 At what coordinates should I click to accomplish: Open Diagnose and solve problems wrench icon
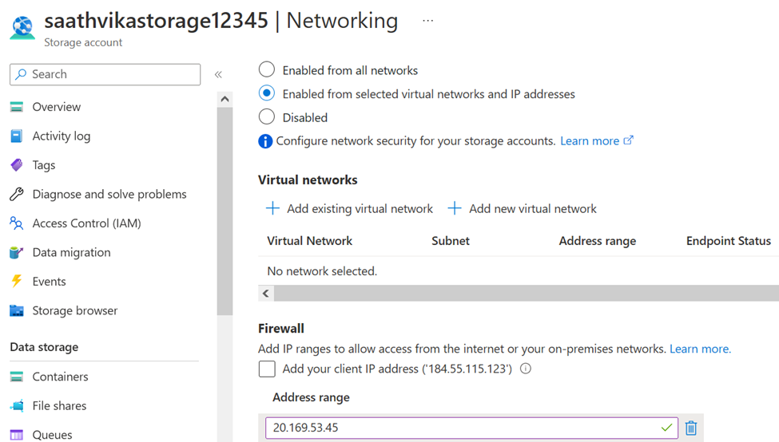point(17,194)
